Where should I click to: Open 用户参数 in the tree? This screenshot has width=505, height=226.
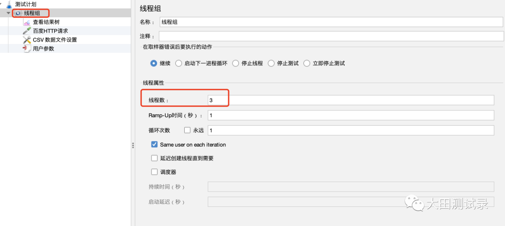(43, 49)
